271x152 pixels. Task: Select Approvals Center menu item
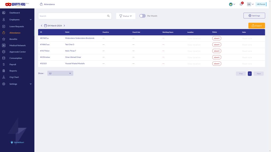pyautogui.click(x=17, y=52)
